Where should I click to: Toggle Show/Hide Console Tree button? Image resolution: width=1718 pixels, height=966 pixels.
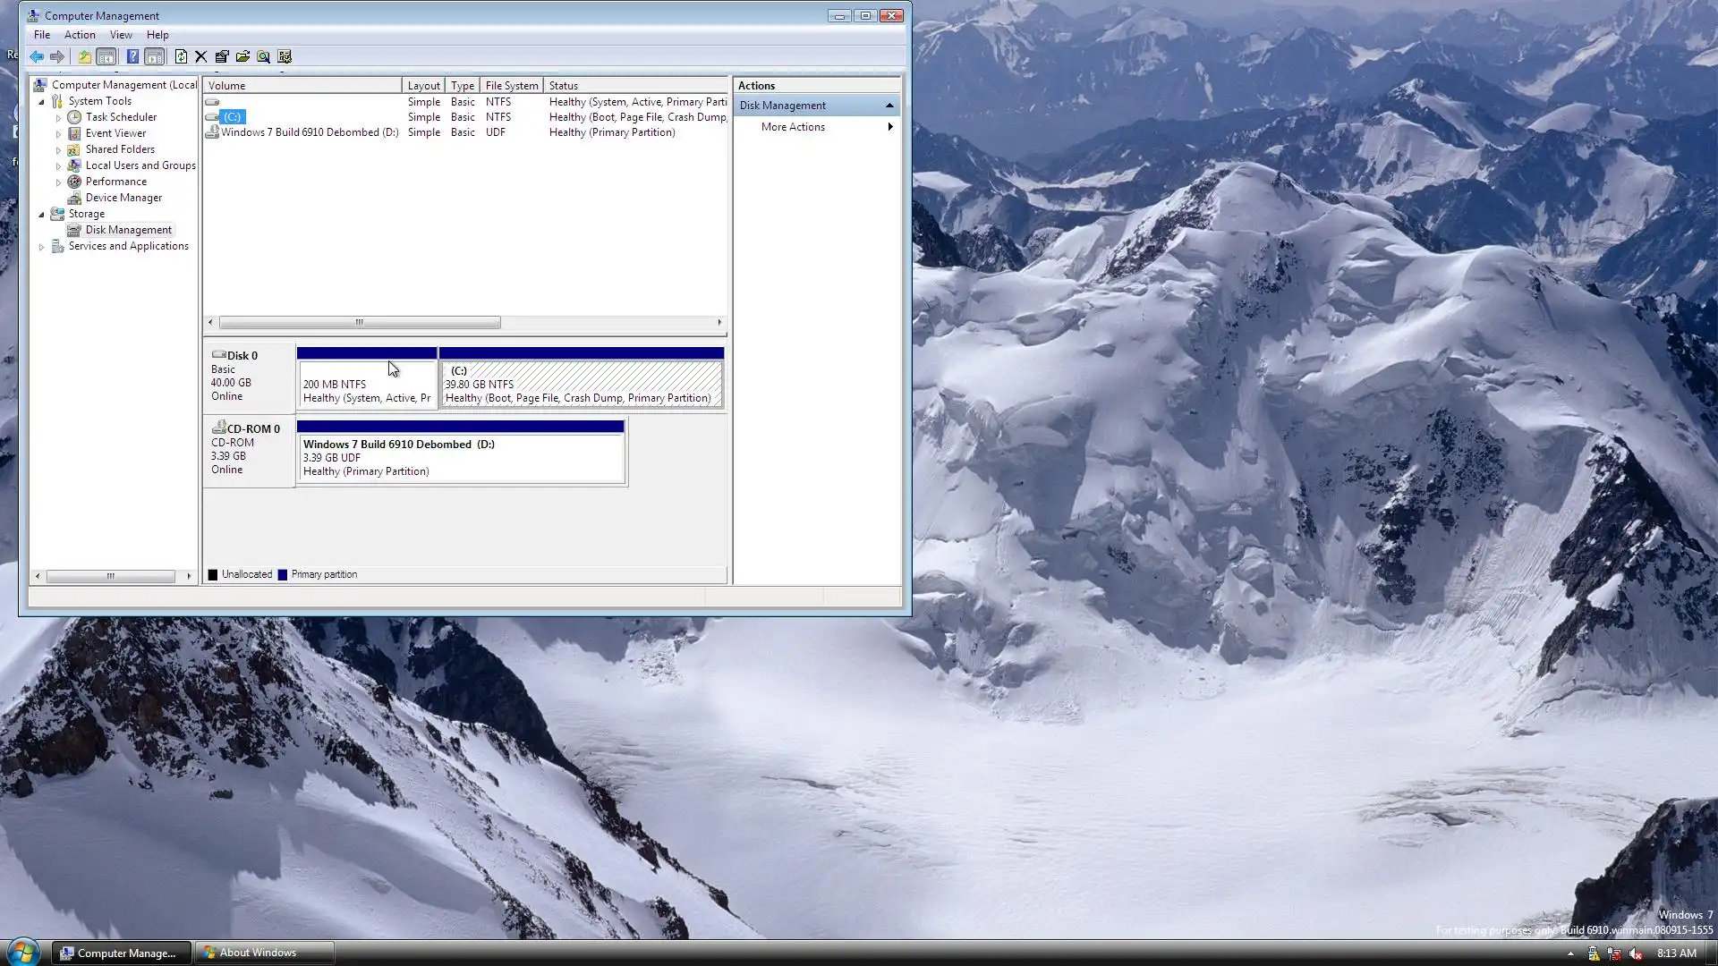[x=106, y=56]
